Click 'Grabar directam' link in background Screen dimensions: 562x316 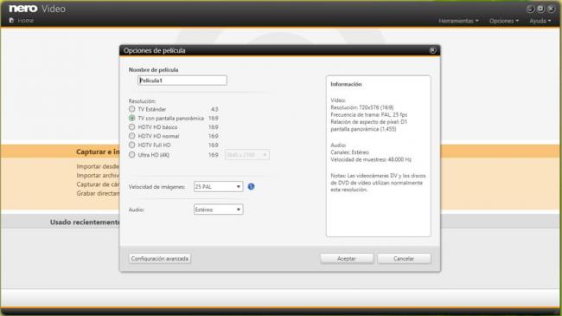click(98, 194)
